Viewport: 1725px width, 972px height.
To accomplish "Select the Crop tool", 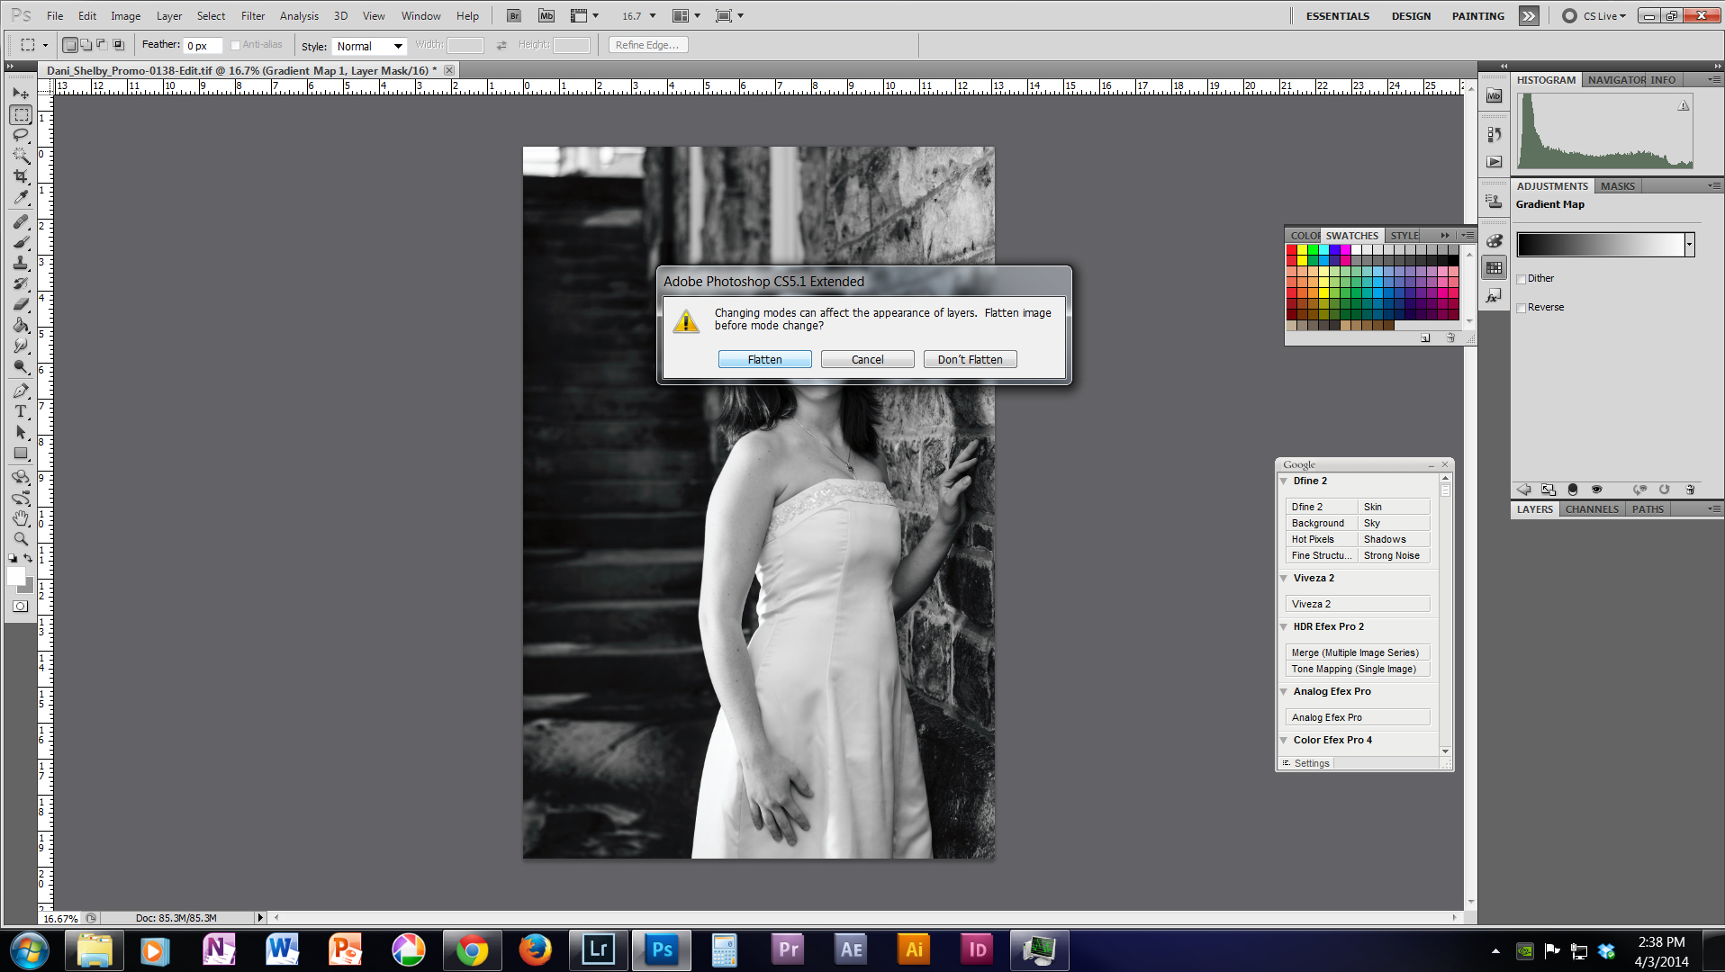I will click(21, 176).
